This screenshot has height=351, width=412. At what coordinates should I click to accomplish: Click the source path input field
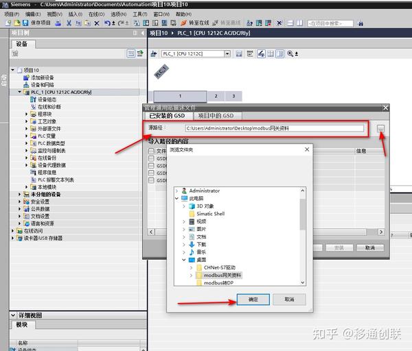(x=275, y=128)
